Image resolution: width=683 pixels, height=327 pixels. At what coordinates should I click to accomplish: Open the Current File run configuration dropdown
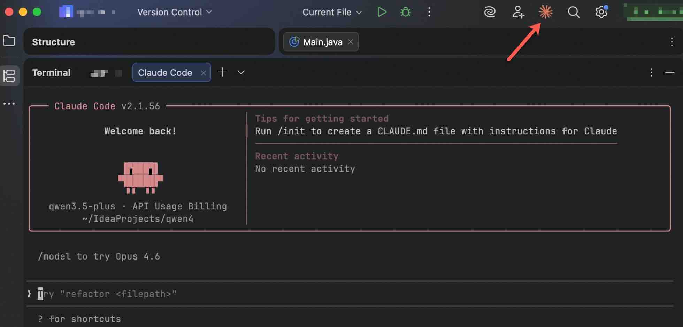[x=332, y=12]
